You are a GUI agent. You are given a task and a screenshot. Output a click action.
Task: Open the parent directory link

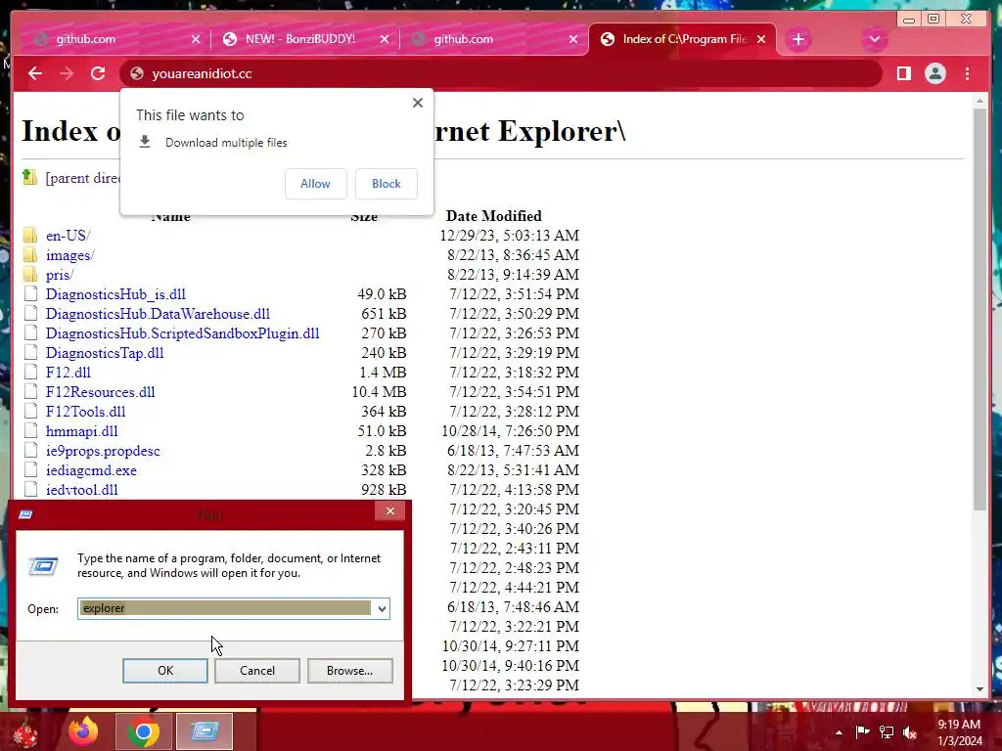(x=82, y=178)
